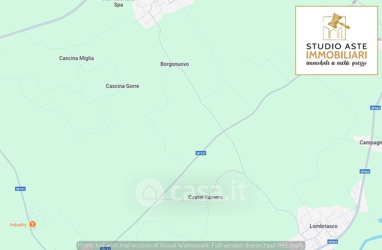Screen dimensions: 382x250
Task: Click the golden gavel icon in the logo
Action: coord(339,21)
